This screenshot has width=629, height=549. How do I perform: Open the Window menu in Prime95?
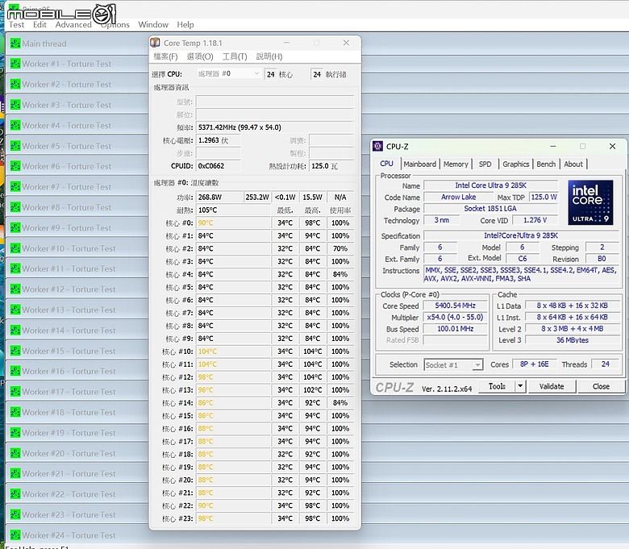click(x=153, y=24)
